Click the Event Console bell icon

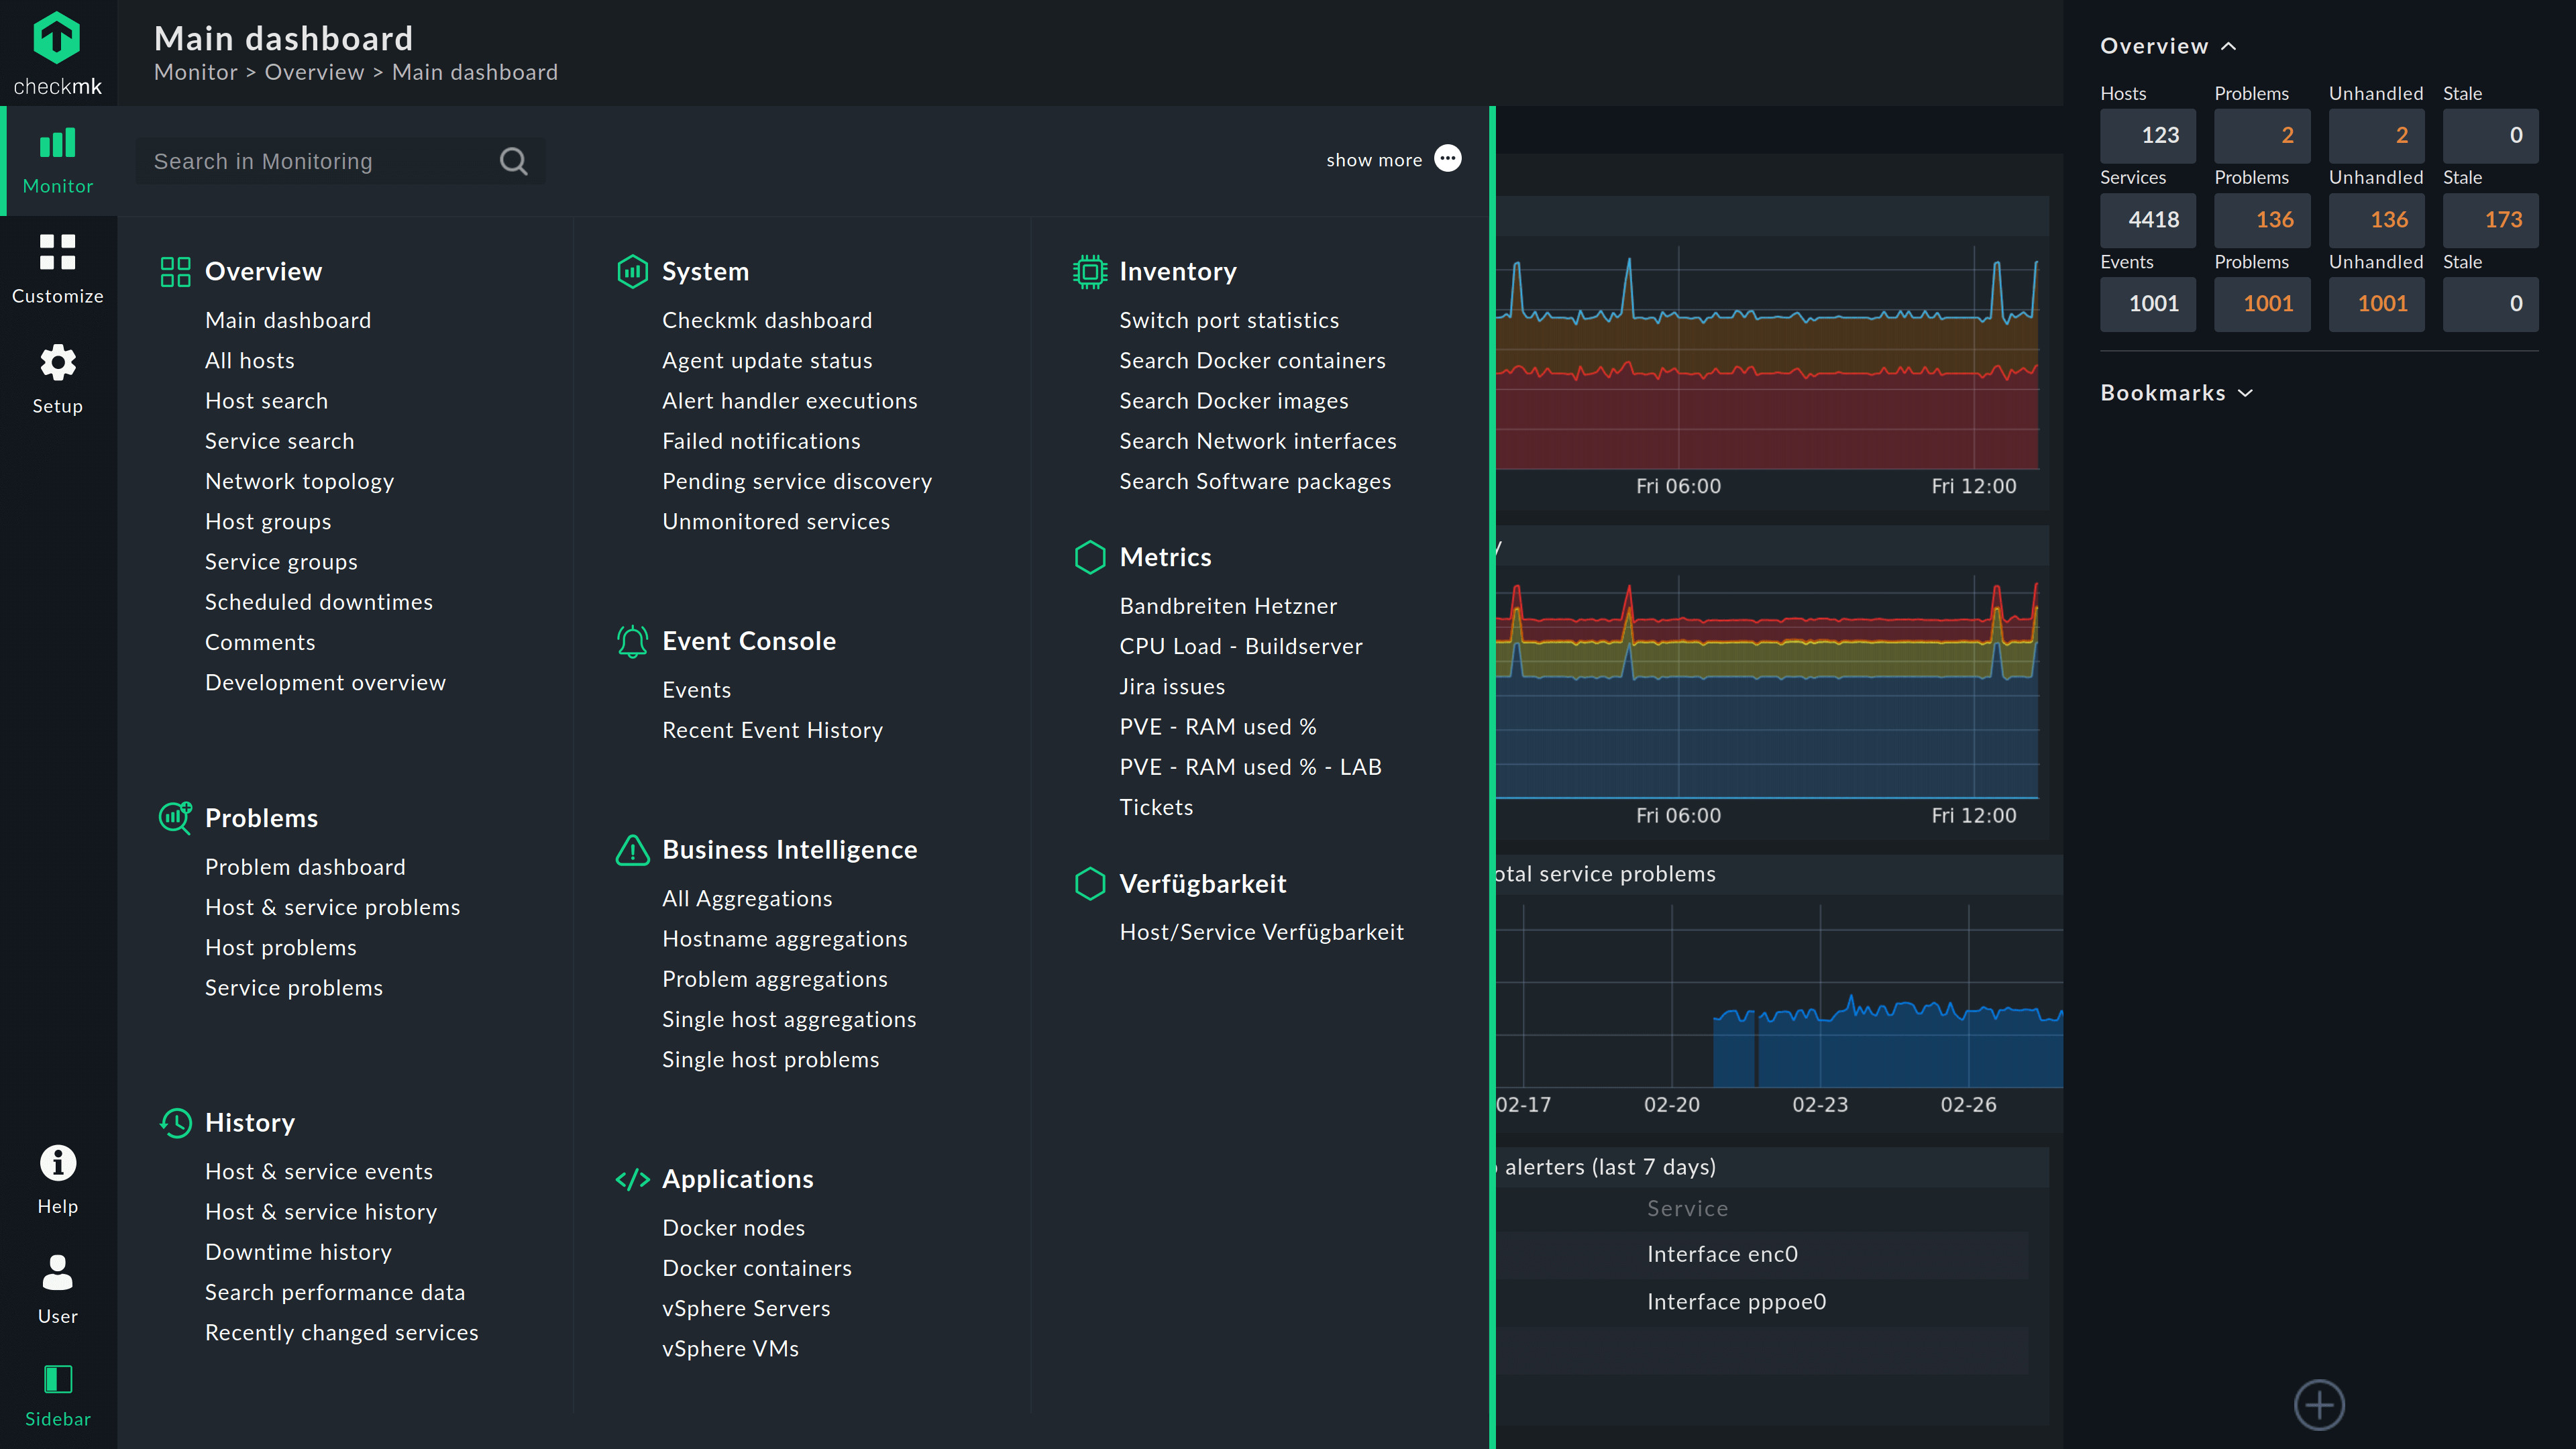pos(632,641)
